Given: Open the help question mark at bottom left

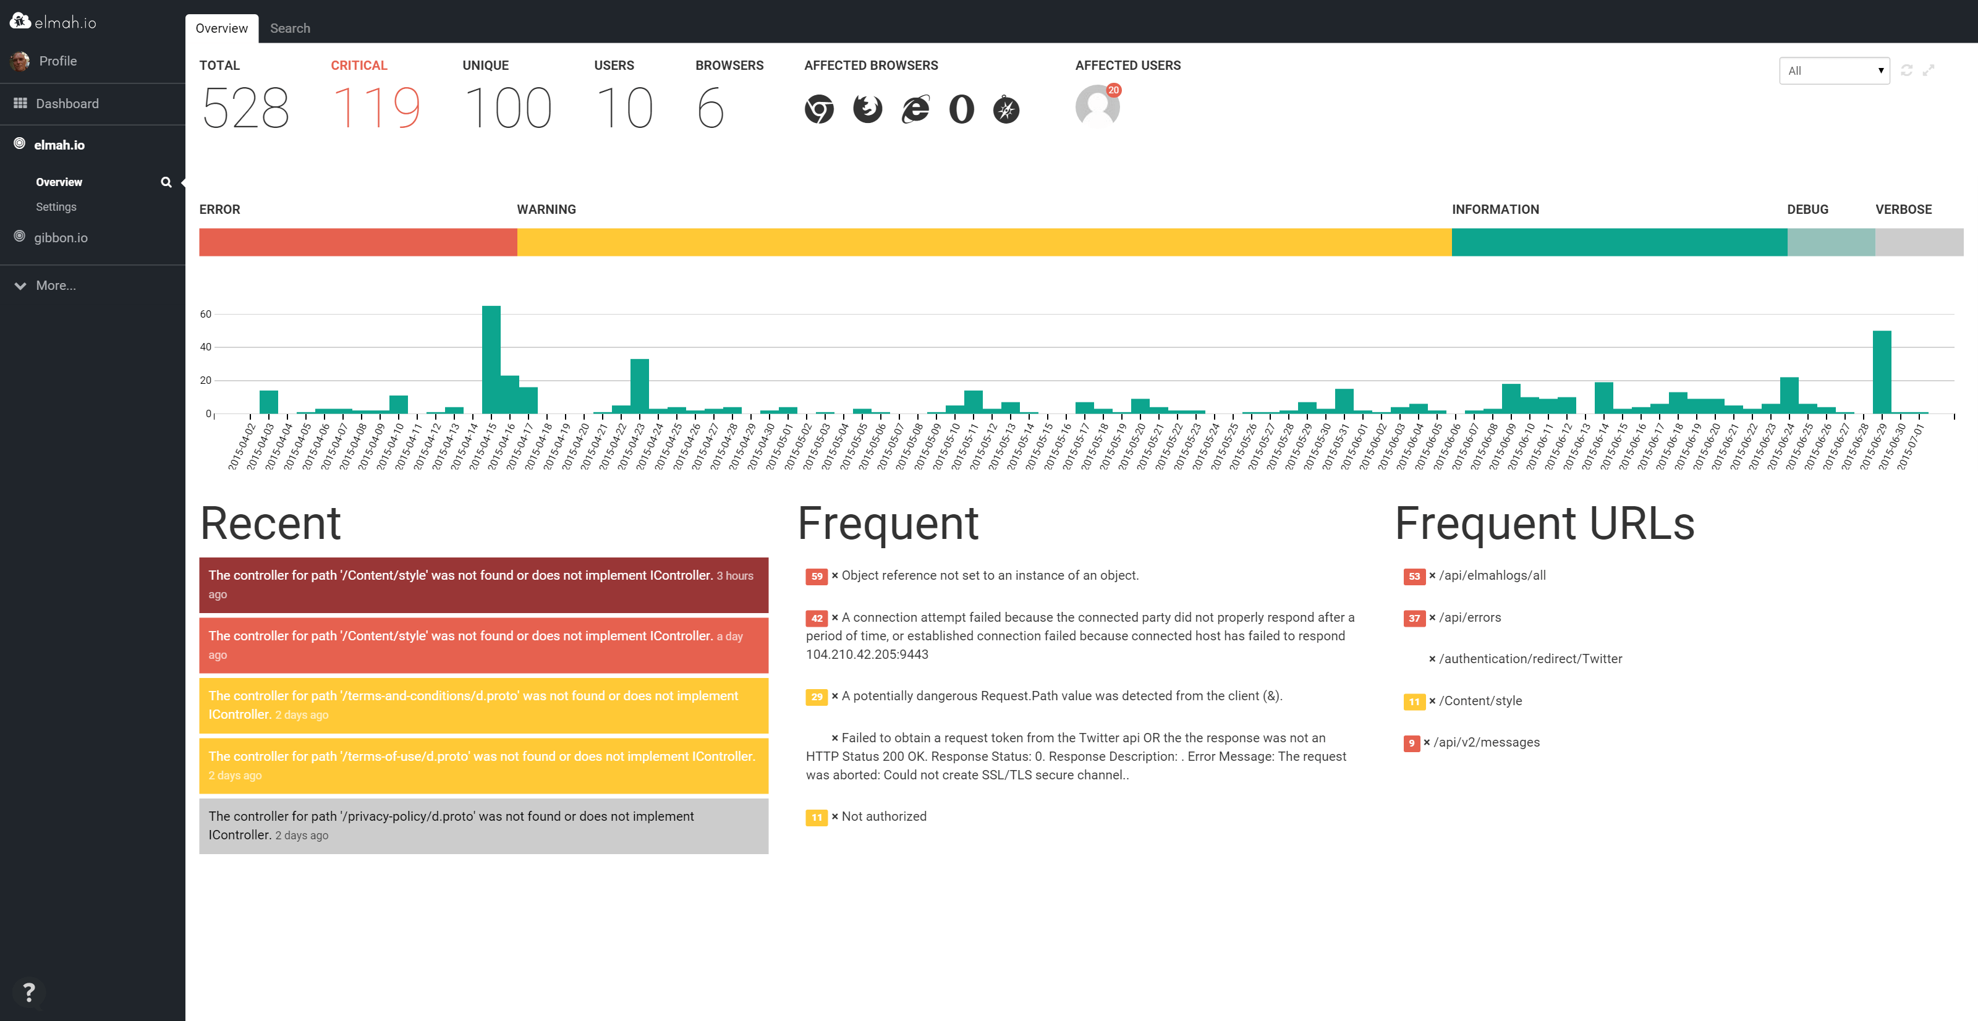Looking at the screenshot, I should pos(28,992).
